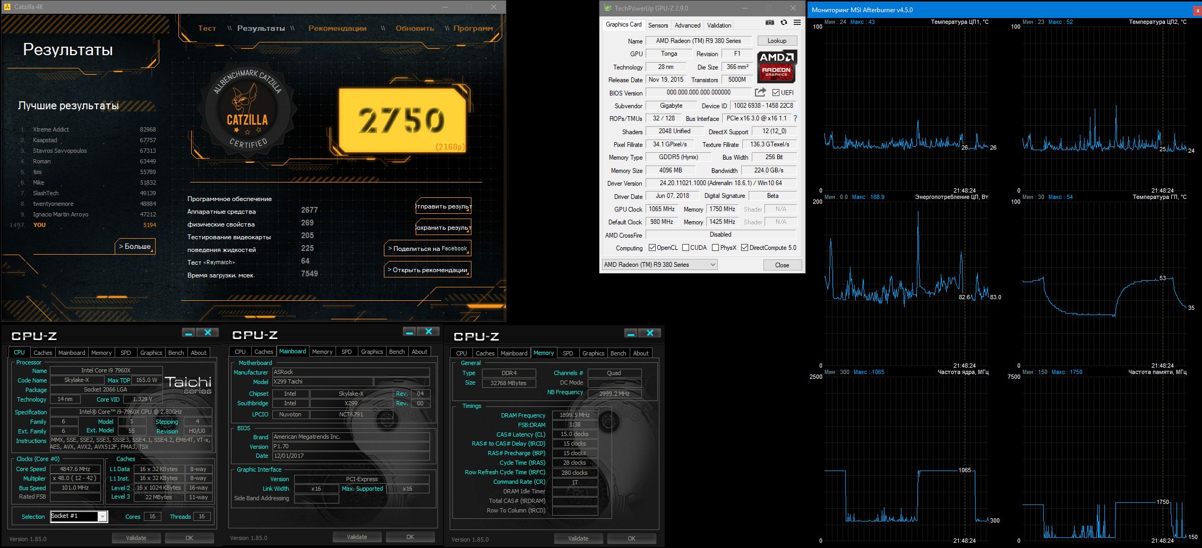Screen dimensions: 1202x548
Task: Click the Температура ГП graph in Afterburner
Action: pos(1104,283)
